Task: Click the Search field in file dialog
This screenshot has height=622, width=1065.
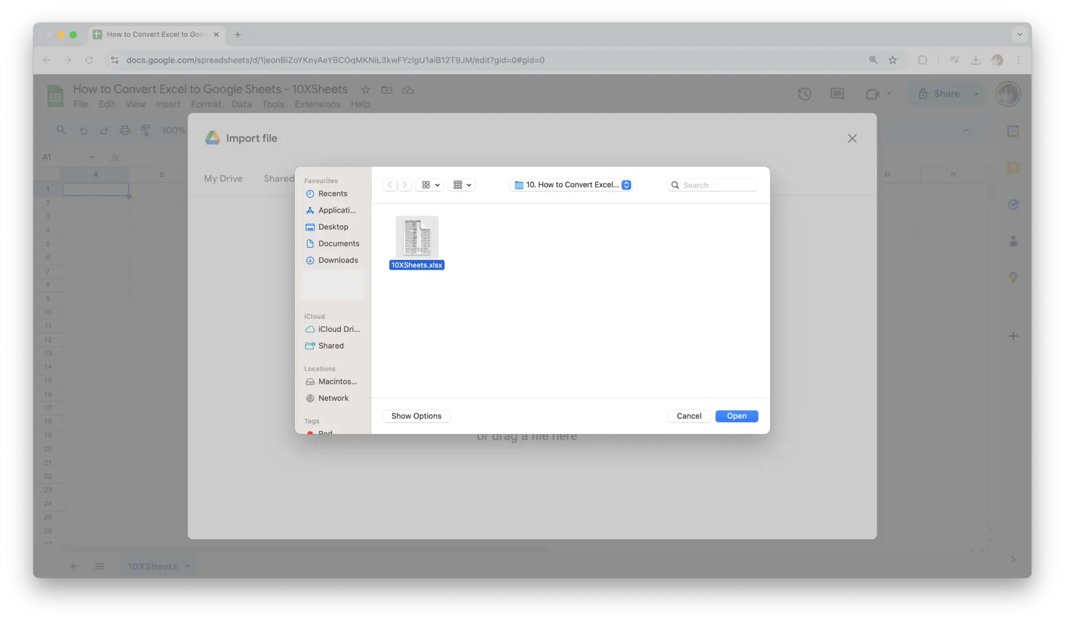Action: click(717, 185)
